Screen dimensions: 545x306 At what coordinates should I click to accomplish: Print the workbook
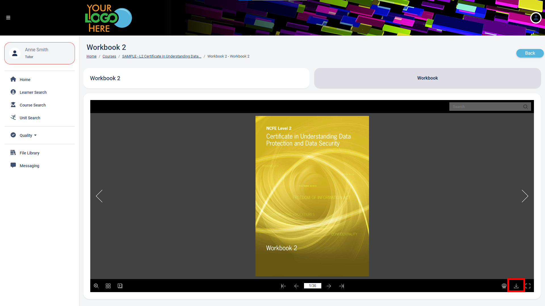[x=504, y=286]
